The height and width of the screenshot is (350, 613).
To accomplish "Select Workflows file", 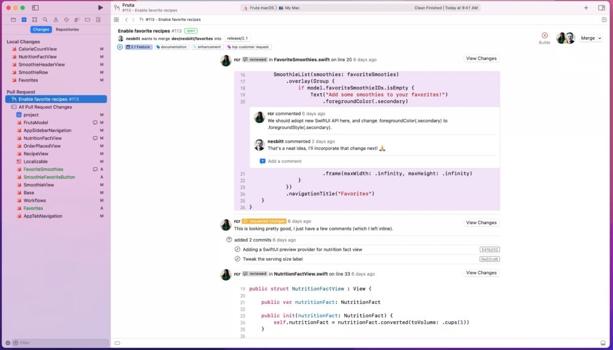I will click(56, 200).
